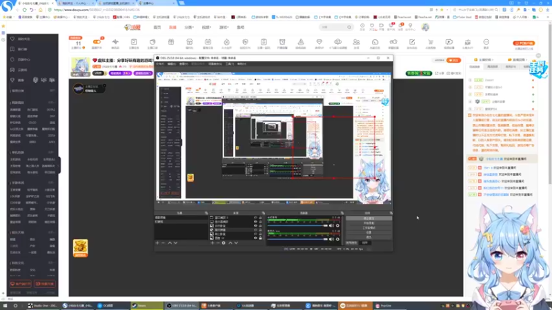Screen dimensions: 552x310
Task: Collapse the Douyu left sidebar handle
Action: tap(59, 165)
